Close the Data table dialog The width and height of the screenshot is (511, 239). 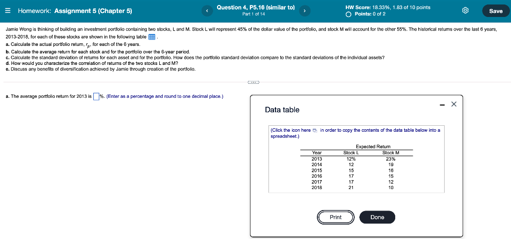pos(454,104)
